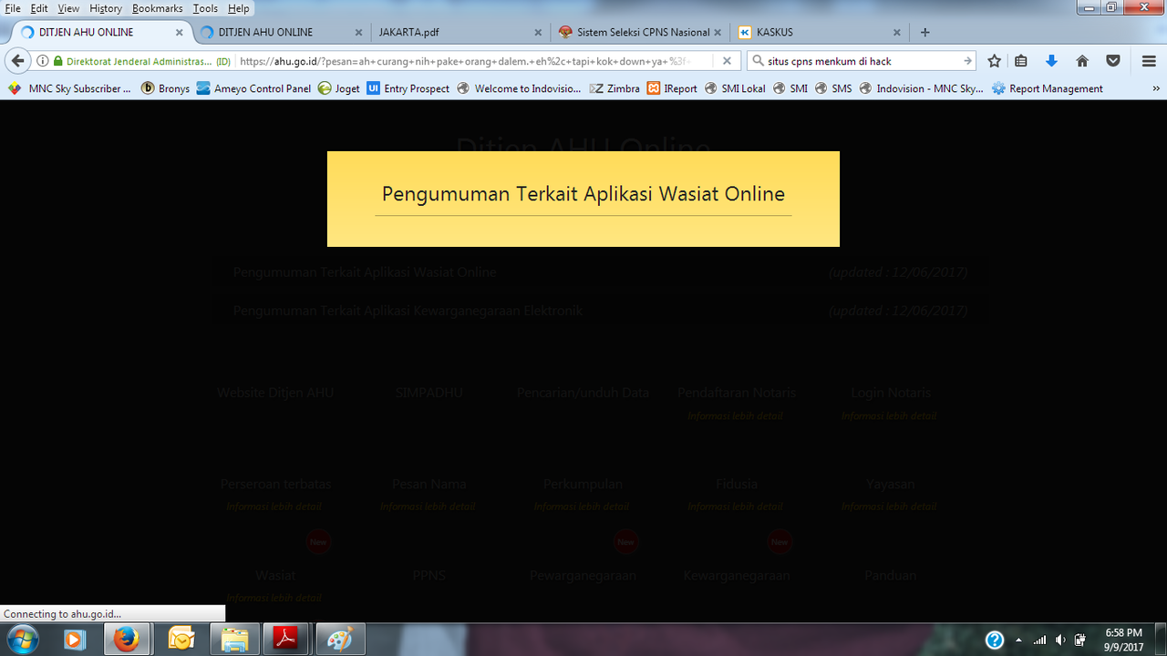Bookmark this page with the star icon
This screenshot has width=1167, height=656.
(x=995, y=61)
